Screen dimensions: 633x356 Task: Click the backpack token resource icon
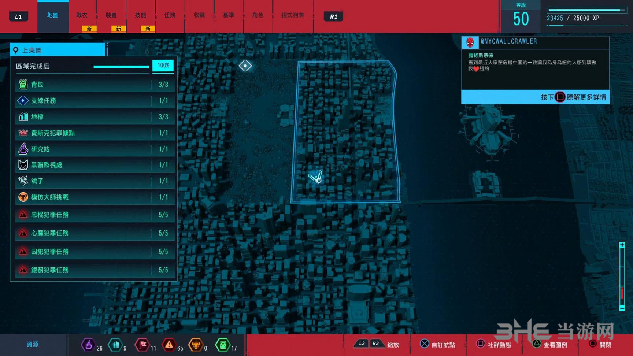tap(223, 345)
